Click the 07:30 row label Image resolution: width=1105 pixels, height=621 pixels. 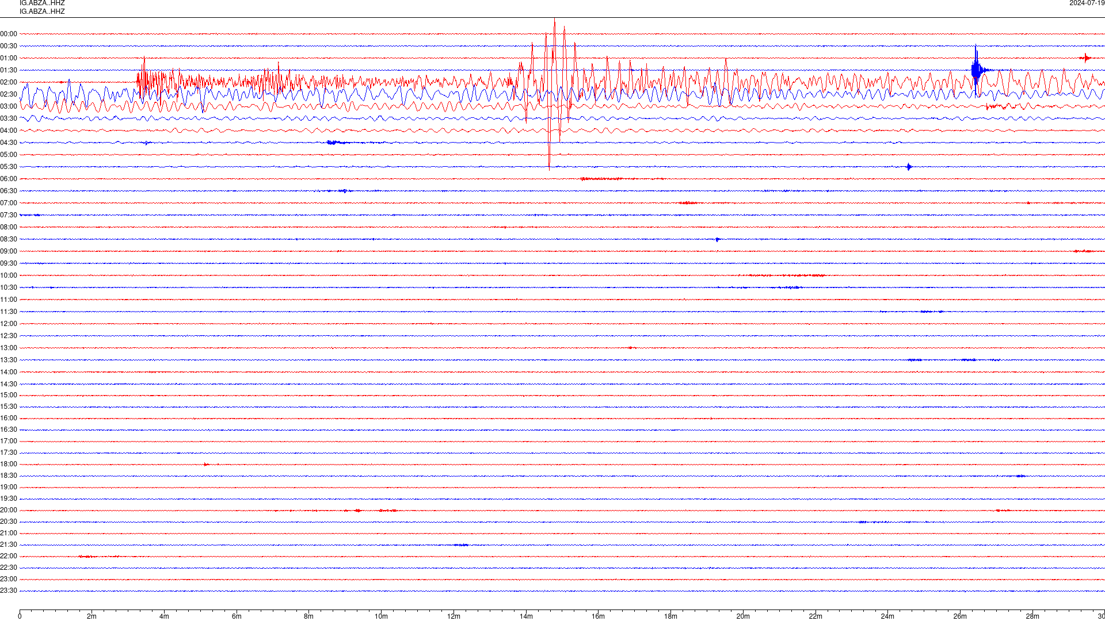point(9,215)
